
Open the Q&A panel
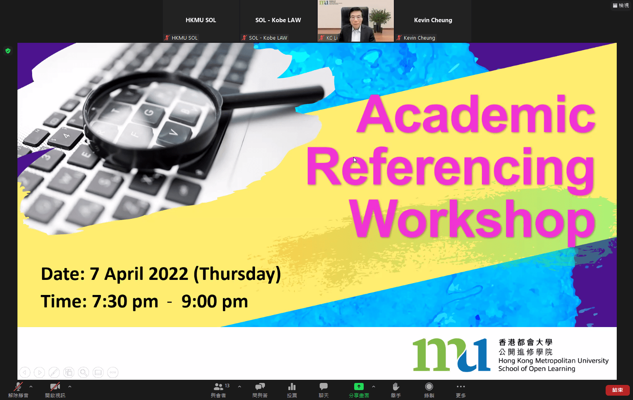pyautogui.click(x=260, y=389)
